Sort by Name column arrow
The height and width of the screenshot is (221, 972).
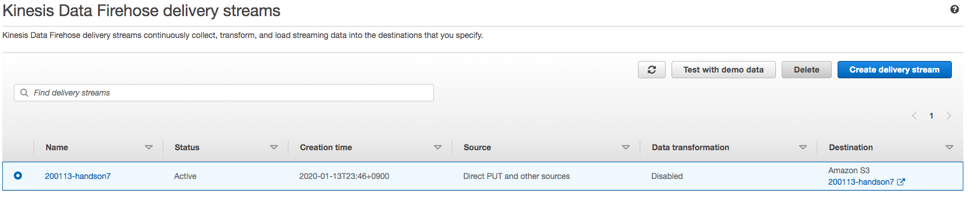pyautogui.click(x=149, y=147)
